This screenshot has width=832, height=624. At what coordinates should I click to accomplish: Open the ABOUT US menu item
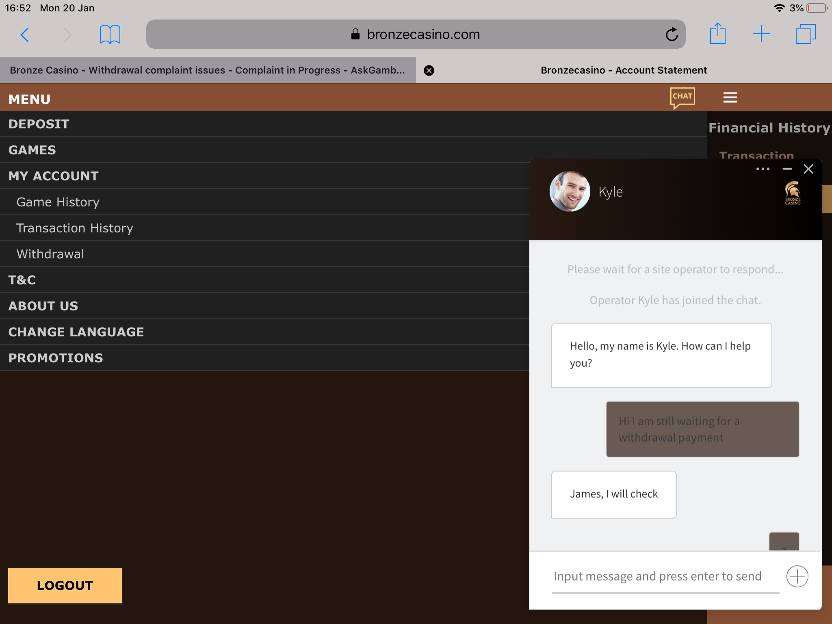(264, 306)
